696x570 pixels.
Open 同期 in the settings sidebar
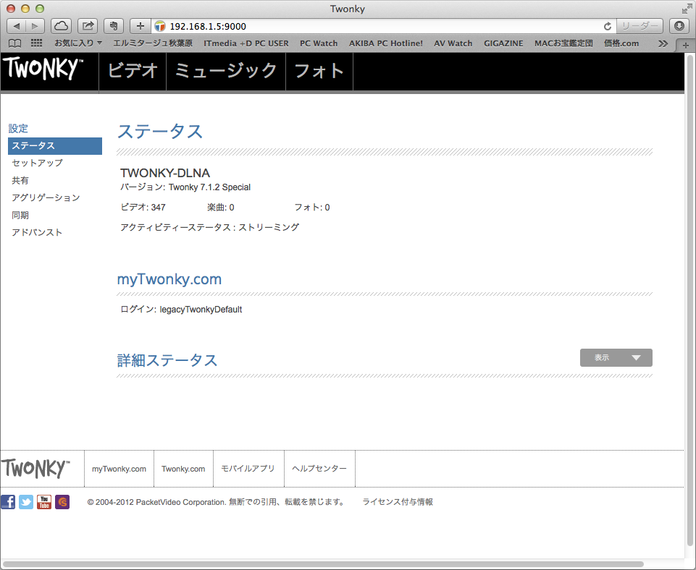coord(20,215)
